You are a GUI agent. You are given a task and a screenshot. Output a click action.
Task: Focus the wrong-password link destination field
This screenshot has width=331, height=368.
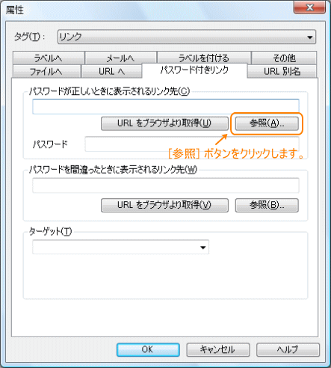(x=166, y=185)
